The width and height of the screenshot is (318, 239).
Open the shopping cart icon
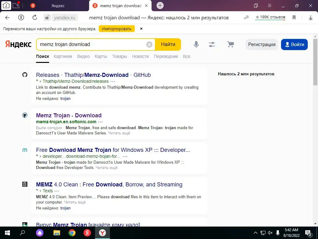pos(230,44)
